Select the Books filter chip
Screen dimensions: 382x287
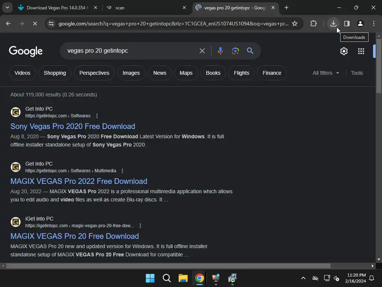click(213, 73)
